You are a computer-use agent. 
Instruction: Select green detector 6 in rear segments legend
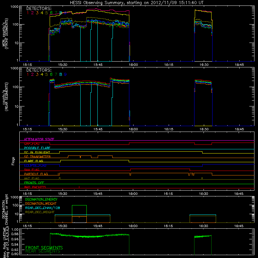[x=51, y=74]
